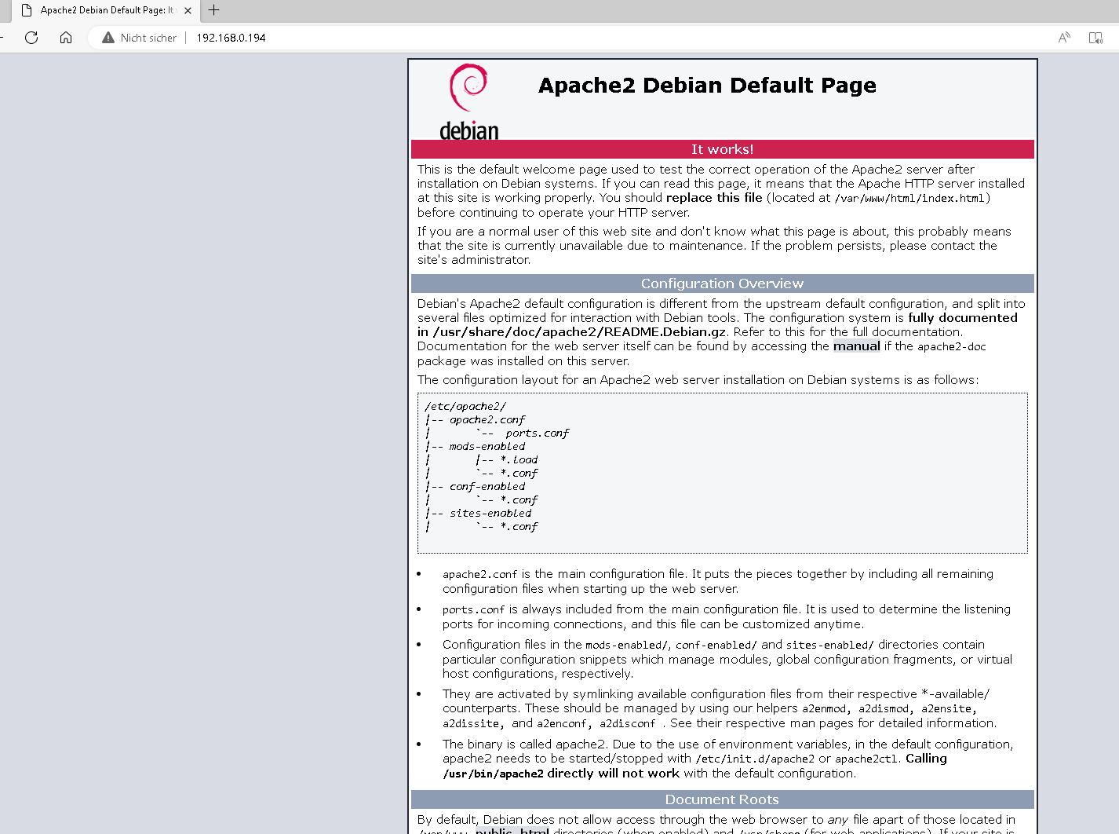Click '/usr/share/doc/apache2/README.Debian.gz' text
The image size is (1119, 834).
[x=579, y=332]
